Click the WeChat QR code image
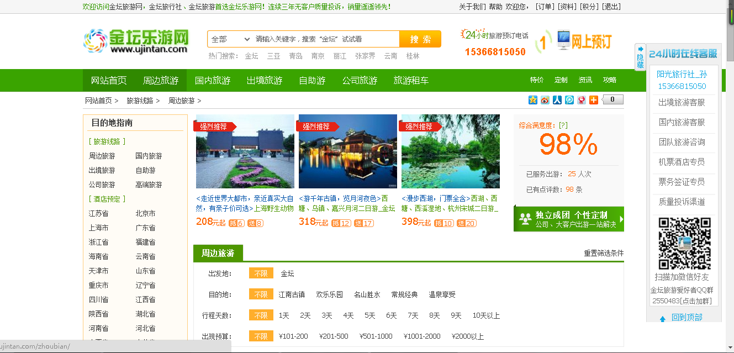Viewport: 734px width, 353px height. [x=684, y=243]
